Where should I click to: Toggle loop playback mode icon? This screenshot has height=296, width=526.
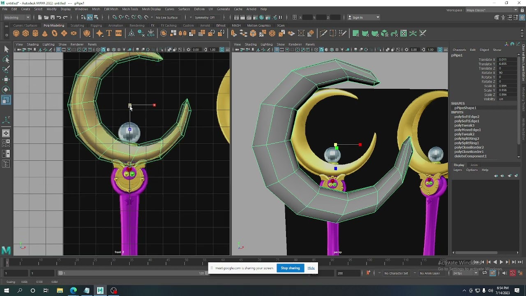[485, 273]
